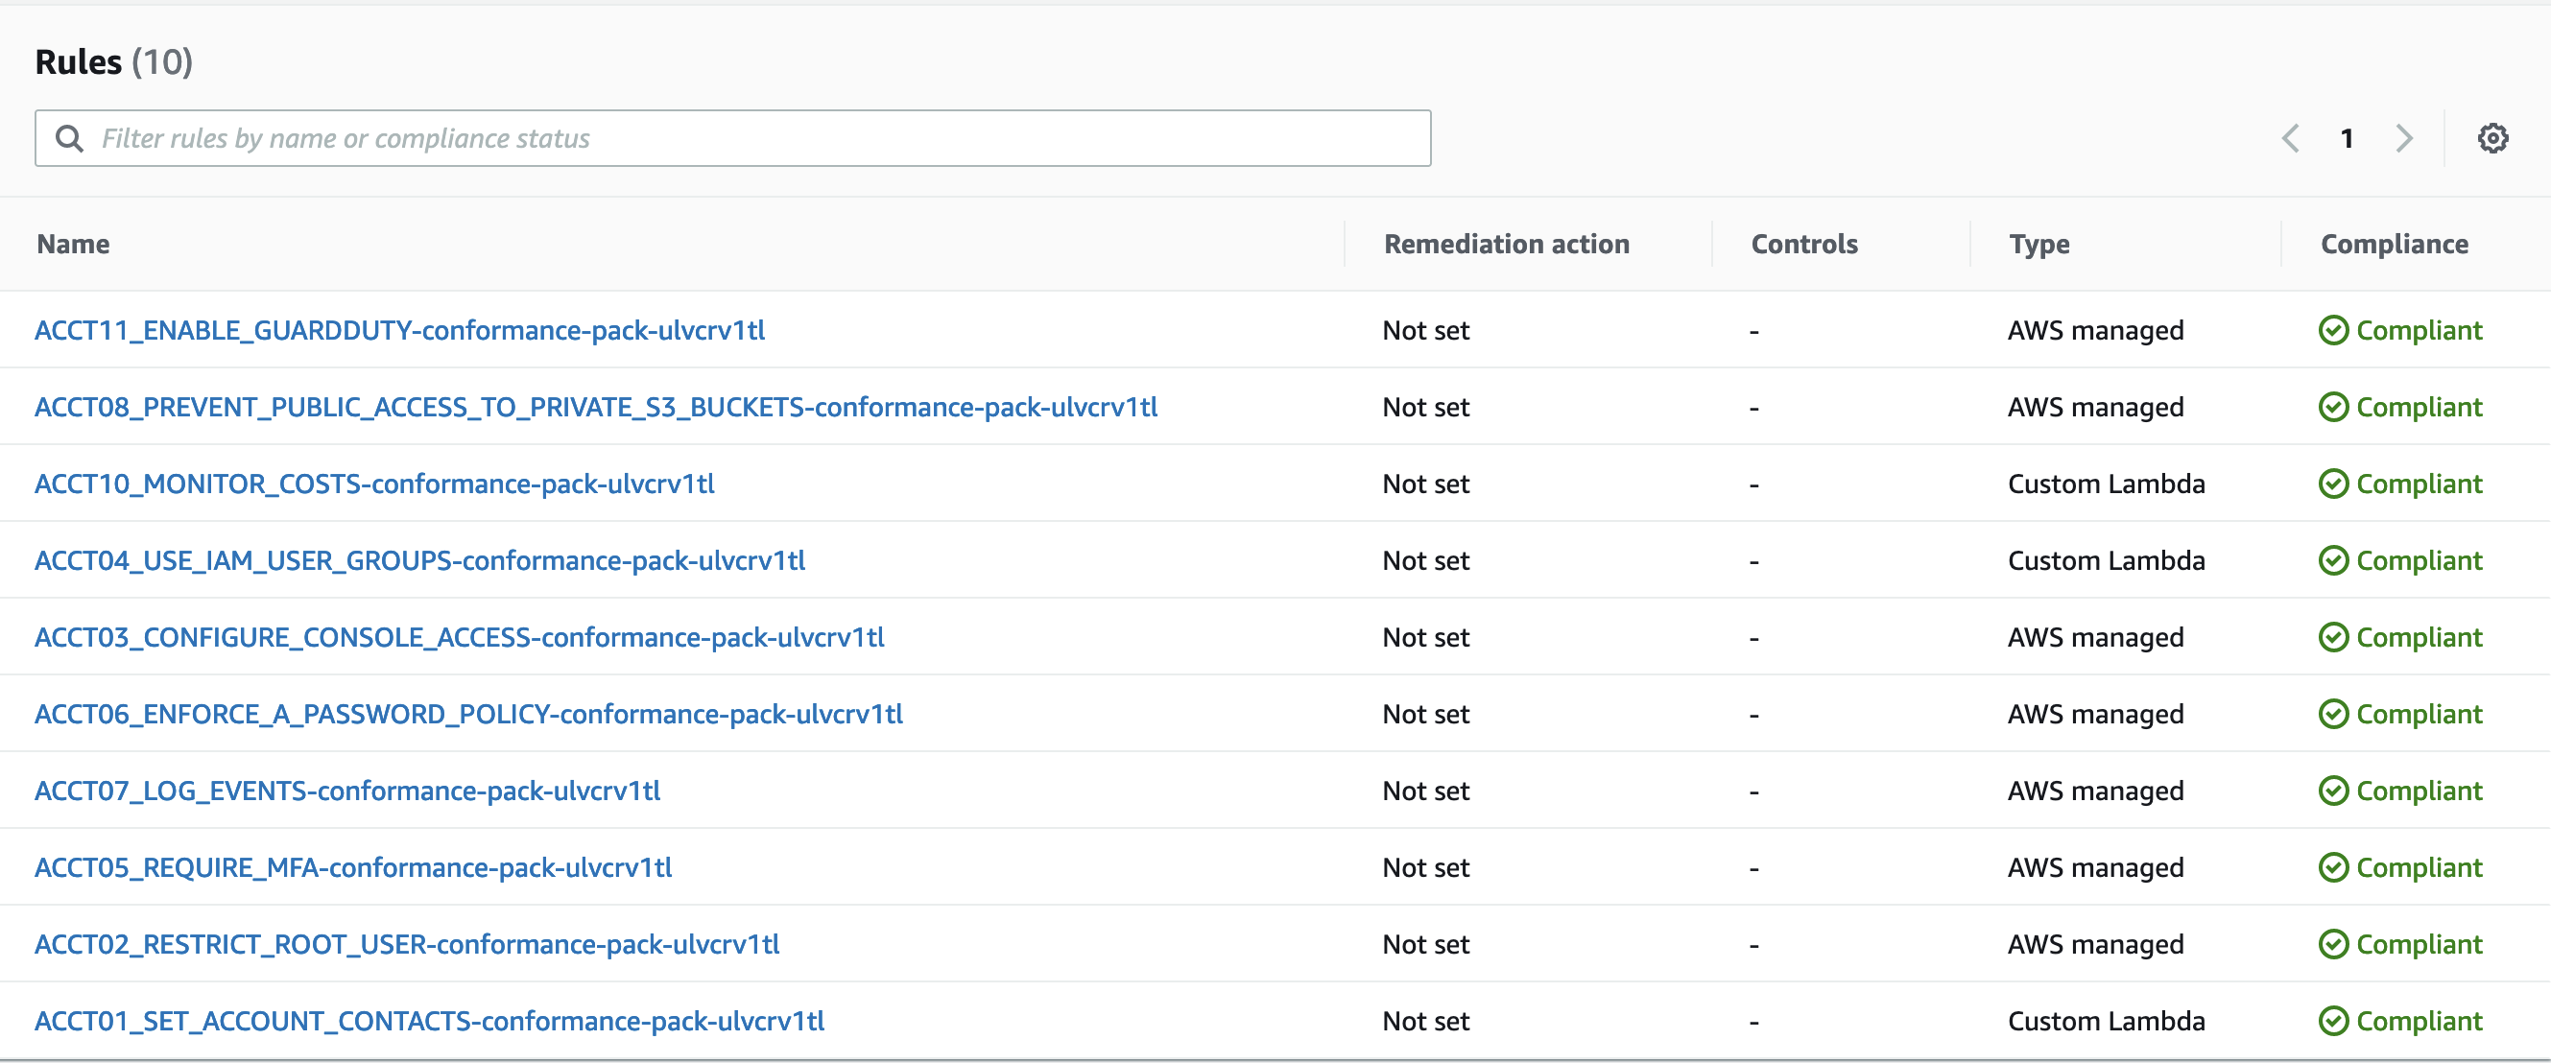Viewport: 2551px width, 1063px height.
Task: Open ACCT02_RESTRICT_ROOT_USER rule link
Action: (x=407, y=944)
